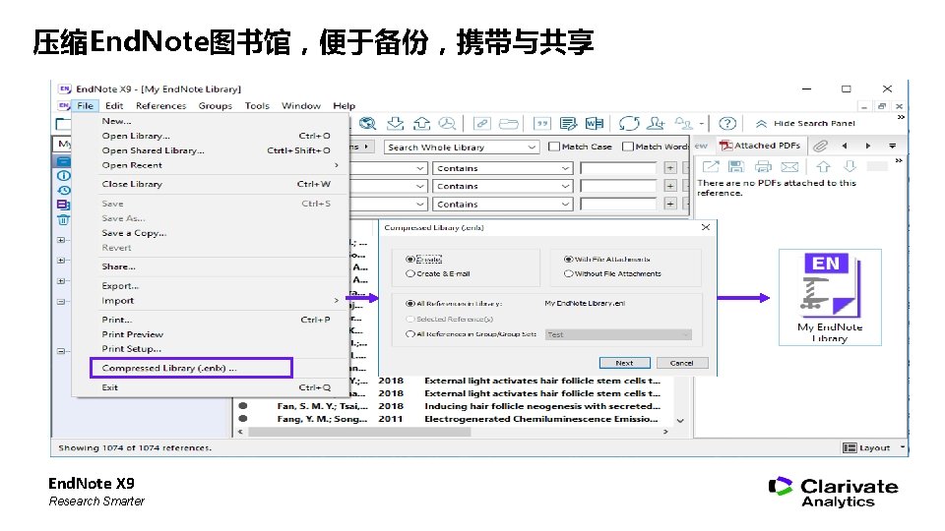Image resolution: width=945 pixels, height=531 pixels.
Task: Open the middle Contains dropdown
Action: point(502,186)
